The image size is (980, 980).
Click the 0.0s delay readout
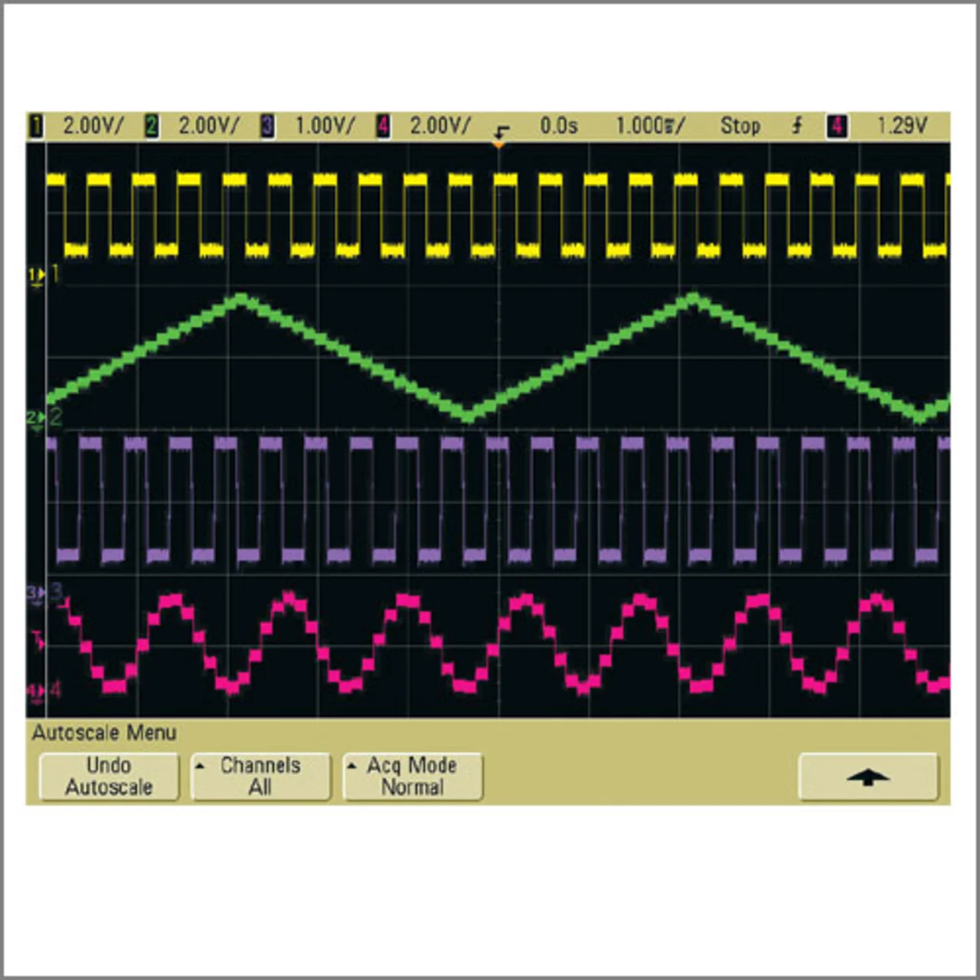tap(558, 126)
